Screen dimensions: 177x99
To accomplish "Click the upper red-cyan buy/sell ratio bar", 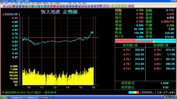I will click(145, 40).
